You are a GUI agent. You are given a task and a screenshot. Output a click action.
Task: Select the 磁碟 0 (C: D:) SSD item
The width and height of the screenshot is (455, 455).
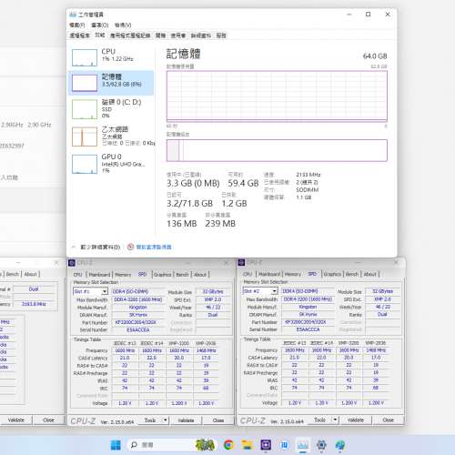click(111, 109)
